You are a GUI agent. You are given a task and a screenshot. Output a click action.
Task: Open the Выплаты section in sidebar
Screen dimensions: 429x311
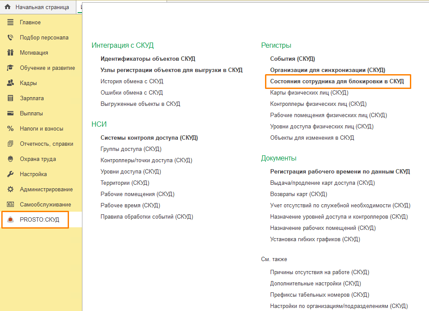pyautogui.click(x=31, y=114)
